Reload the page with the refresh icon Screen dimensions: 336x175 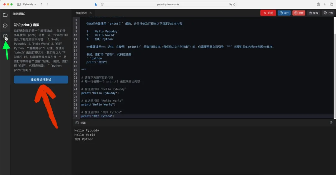[x=234, y=4]
